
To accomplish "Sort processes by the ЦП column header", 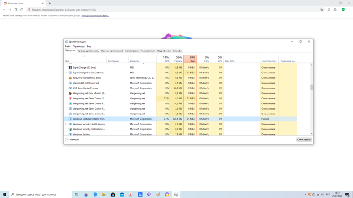I will coord(163,59).
